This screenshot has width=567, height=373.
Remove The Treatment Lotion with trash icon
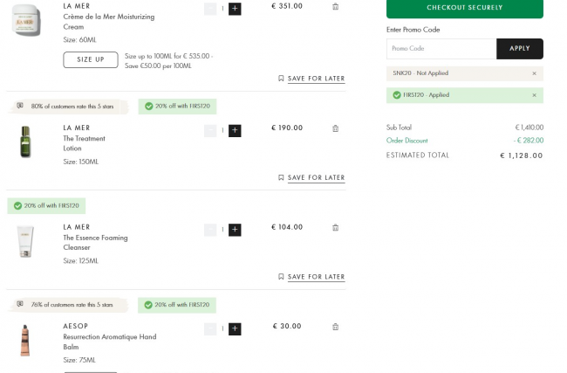pyautogui.click(x=336, y=128)
